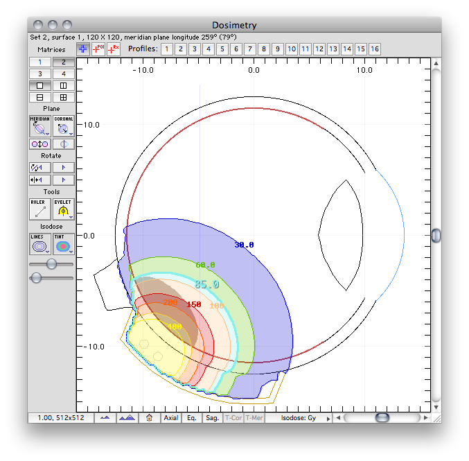Open the Isodose: Gy units popup
This screenshot has width=469, height=461.
pyautogui.click(x=299, y=418)
